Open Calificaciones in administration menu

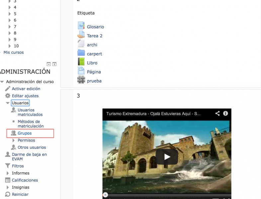(25, 180)
